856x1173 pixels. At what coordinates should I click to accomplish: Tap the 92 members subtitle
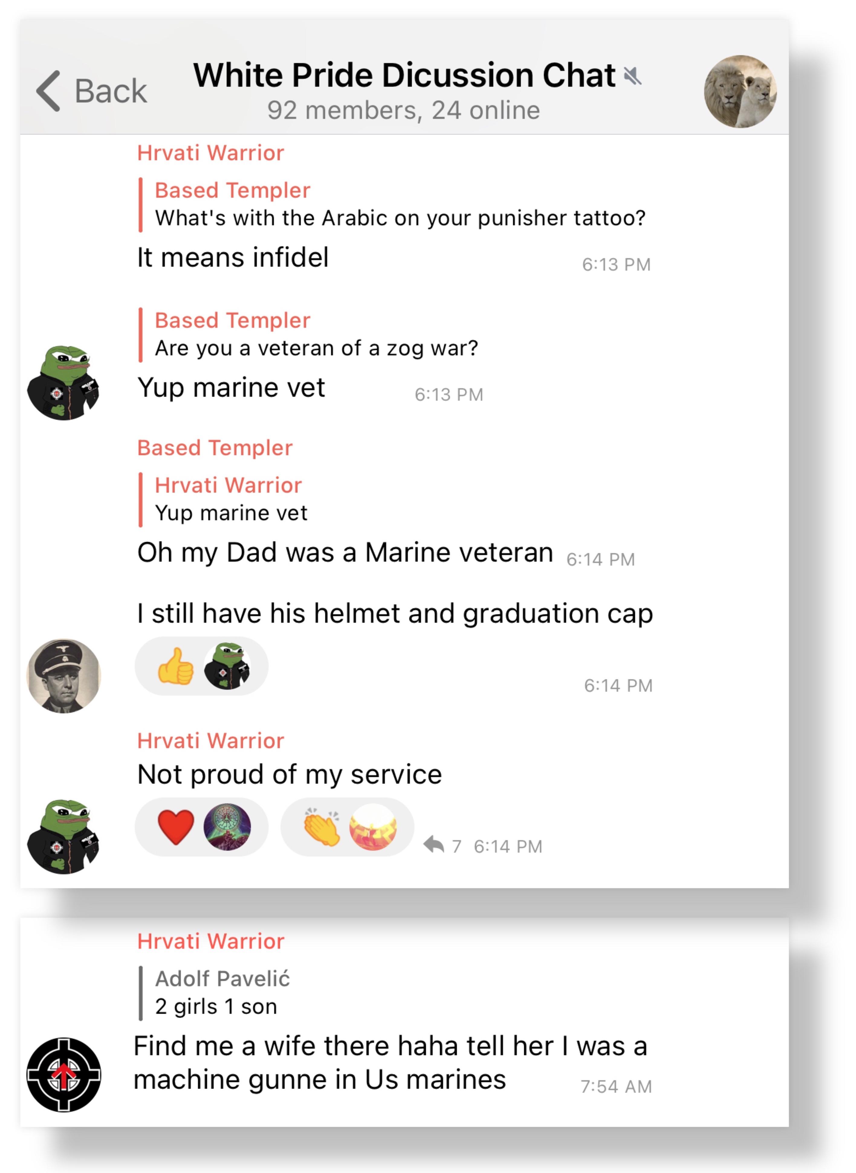pos(404,110)
